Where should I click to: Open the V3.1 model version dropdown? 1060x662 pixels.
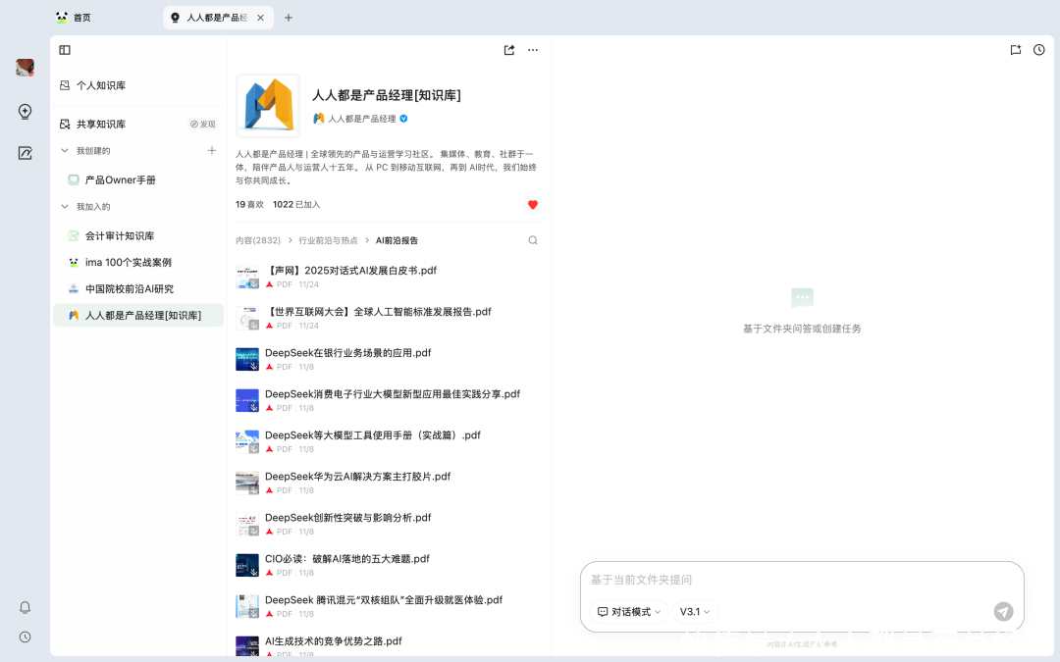(695, 612)
